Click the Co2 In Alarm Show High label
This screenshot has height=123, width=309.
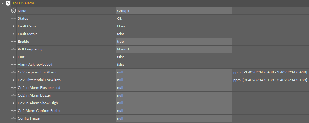coord(38,103)
